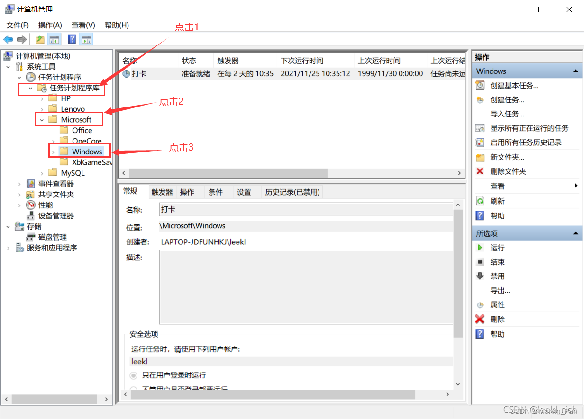Collapse the 存储 tree node
The image size is (584, 419).
(8, 226)
